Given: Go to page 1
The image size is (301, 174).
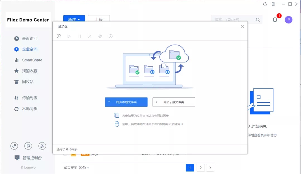Looking at the screenshot, I should pos(190,168).
